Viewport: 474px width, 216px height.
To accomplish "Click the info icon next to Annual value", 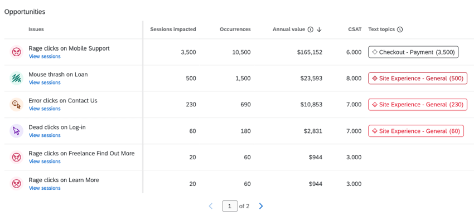I will (x=310, y=30).
